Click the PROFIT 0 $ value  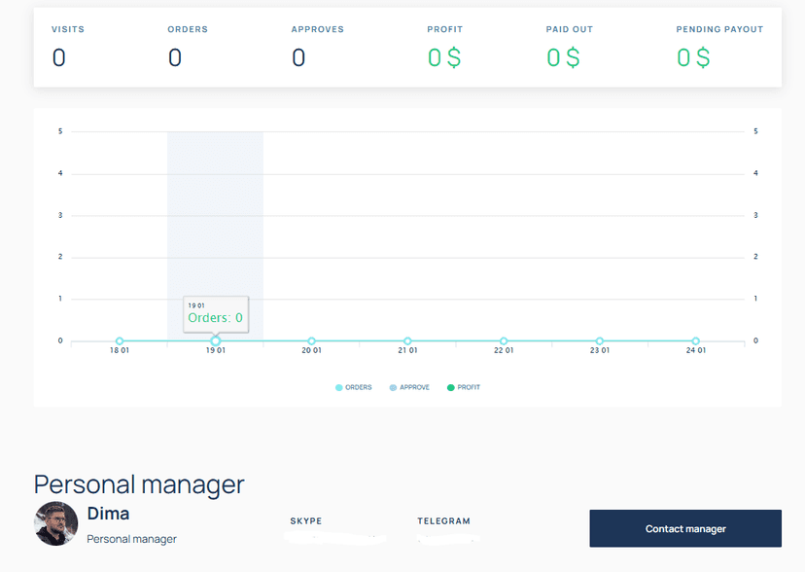tap(444, 57)
